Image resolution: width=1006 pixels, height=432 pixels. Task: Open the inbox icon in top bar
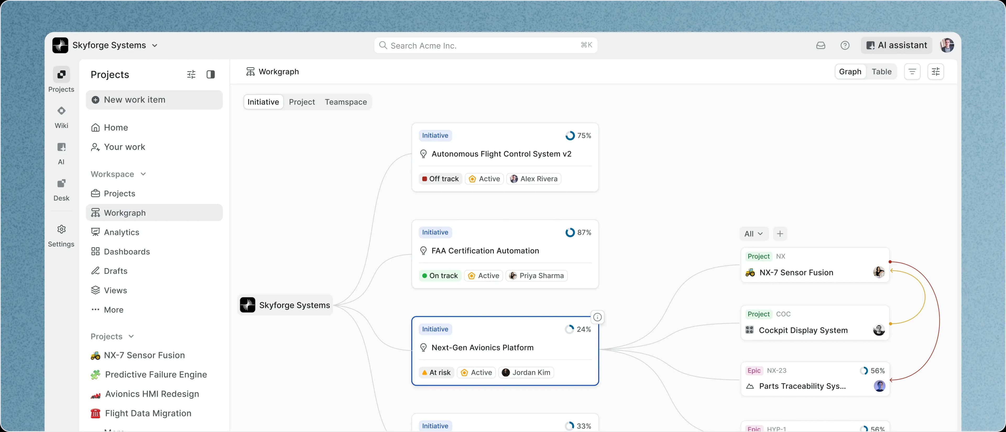[821, 45]
